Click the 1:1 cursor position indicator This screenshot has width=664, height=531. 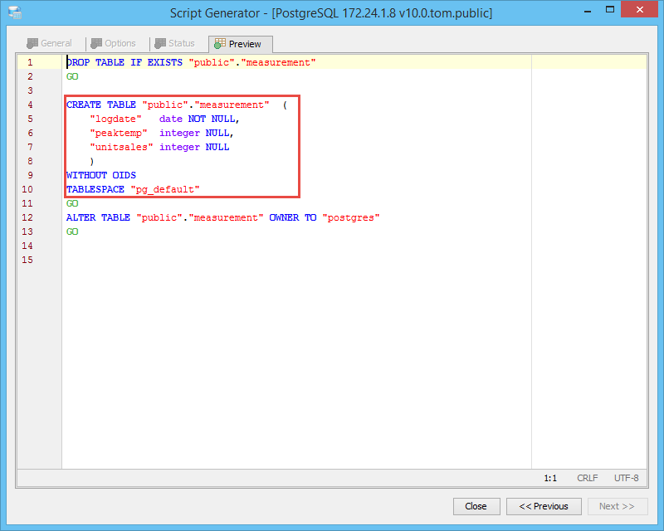(x=550, y=478)
